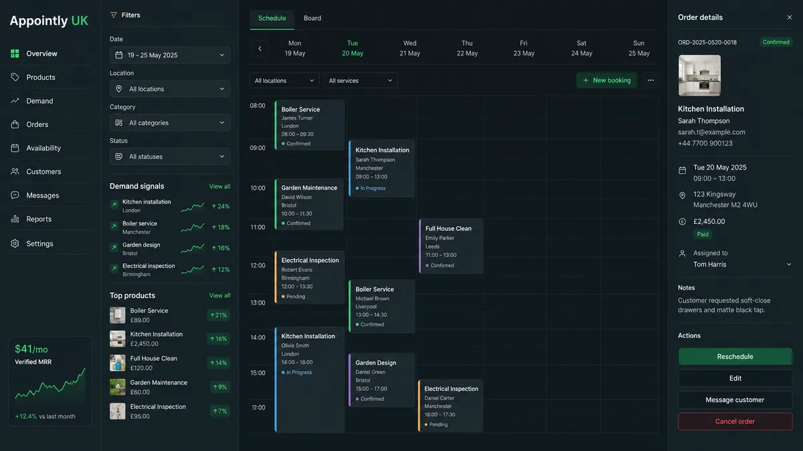Click the Confirmed status badge in Order details
The height and width of the screenshot is (451, 803).
(776, 42)
